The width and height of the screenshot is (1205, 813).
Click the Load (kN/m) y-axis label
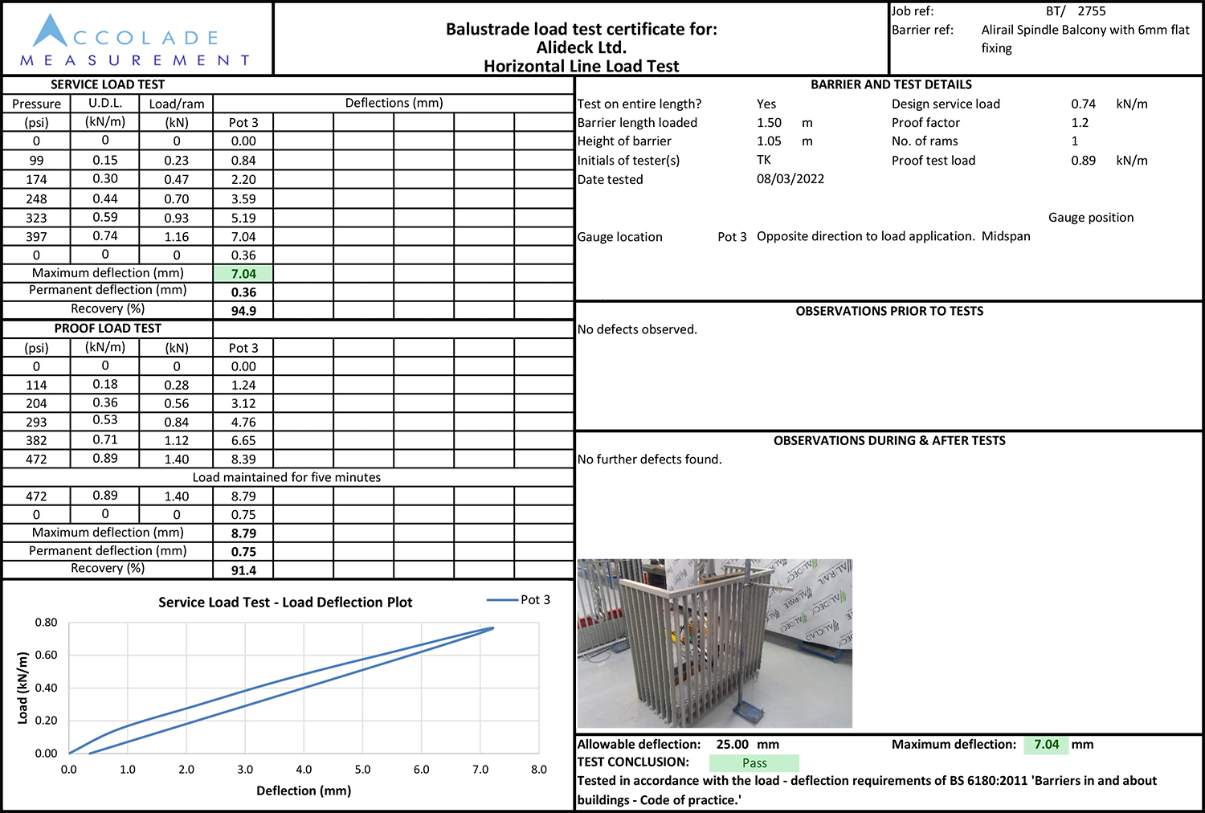click(22, 688)
